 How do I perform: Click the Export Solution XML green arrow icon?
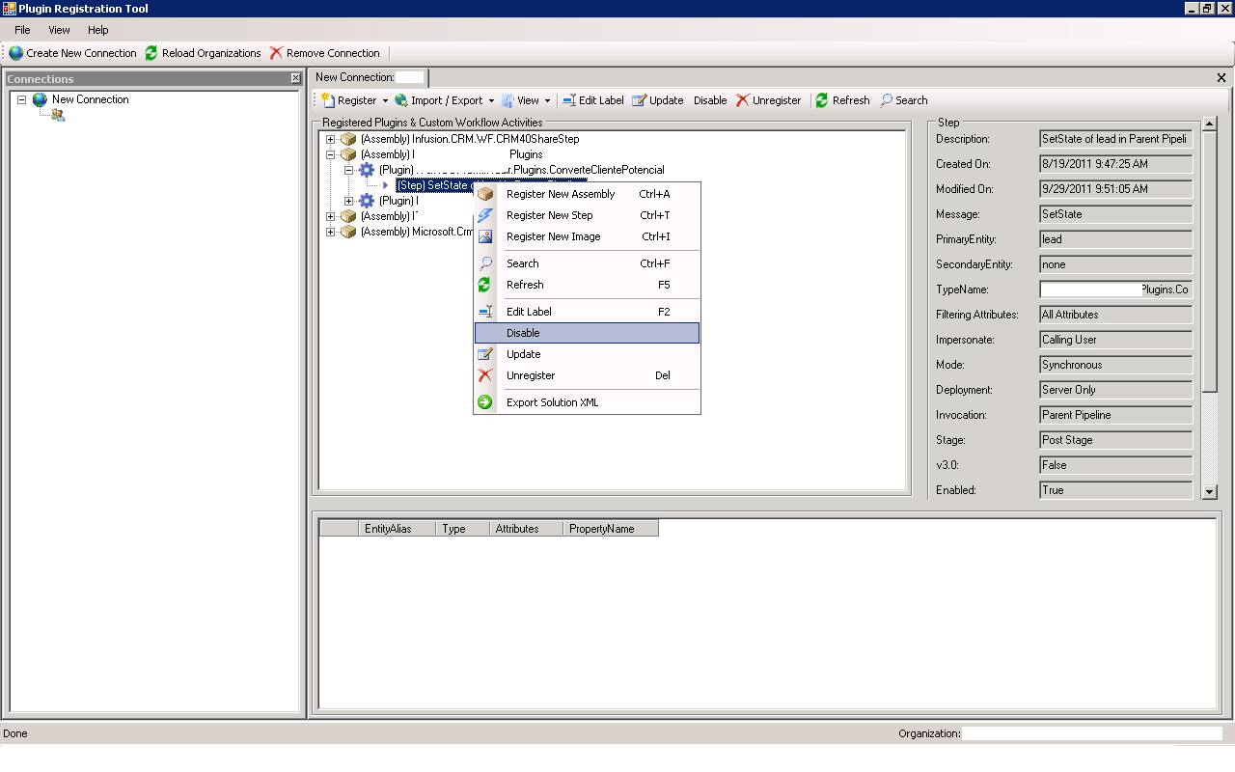click(485, 402)
